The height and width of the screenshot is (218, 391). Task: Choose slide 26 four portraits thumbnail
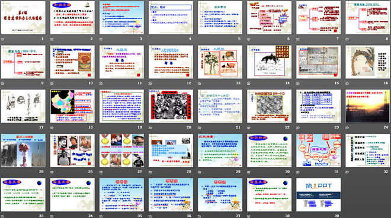click(72, 150)
